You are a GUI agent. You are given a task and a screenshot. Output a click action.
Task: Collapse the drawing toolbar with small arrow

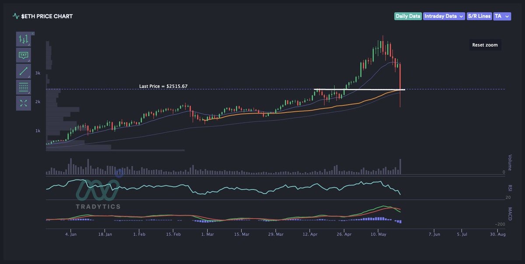33,33
